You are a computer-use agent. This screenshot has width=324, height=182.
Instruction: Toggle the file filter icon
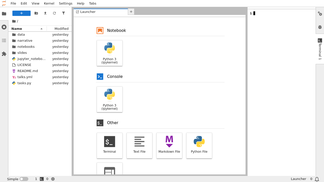click(64, 13)
